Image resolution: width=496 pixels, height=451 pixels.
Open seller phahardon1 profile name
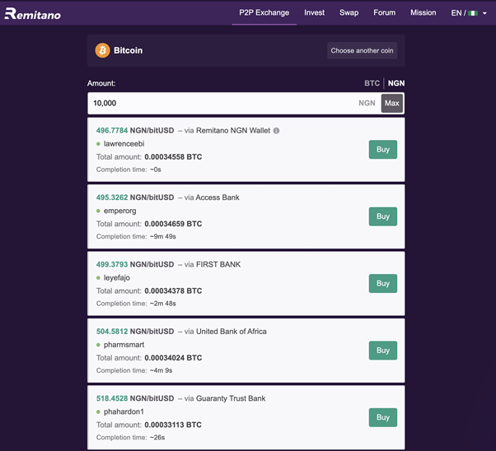(124, 411)
